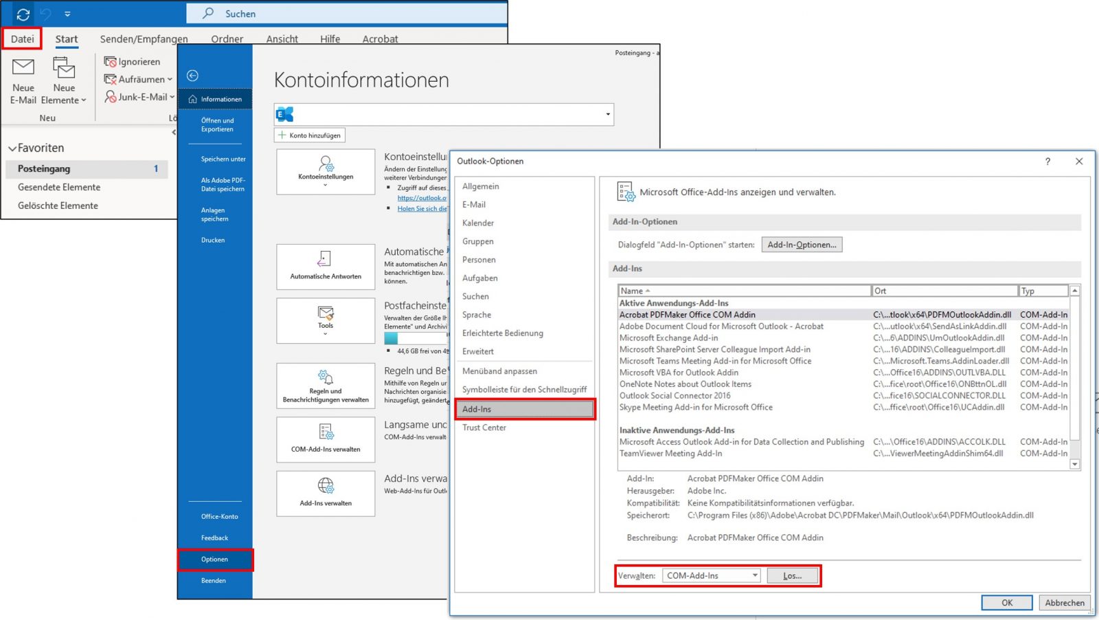Click Konto hinzufügen button
The height and width of the screenshot is (620, 1099).
pos(310,135)
